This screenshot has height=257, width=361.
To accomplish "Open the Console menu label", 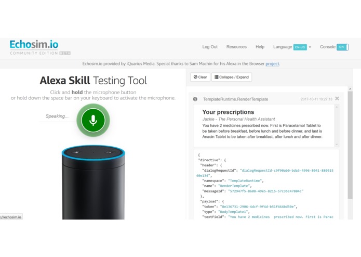I will [x=328, y=47].
